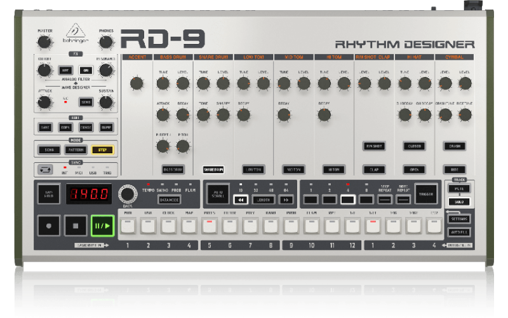Click the MASTER volume knob

44,42
